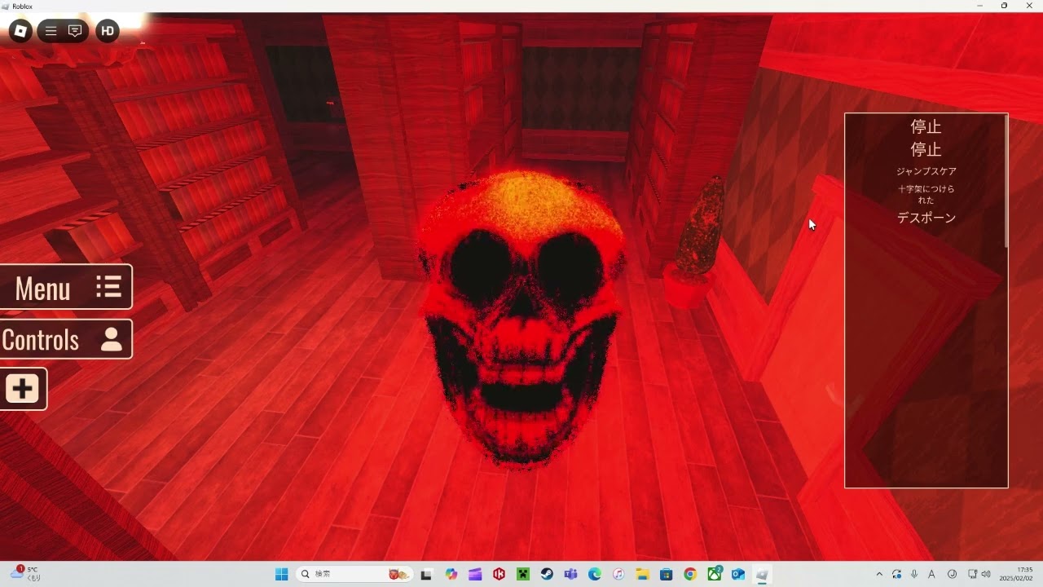Select the 十字架につけられた option
The image size is (1043, 587).
(926, 194)
